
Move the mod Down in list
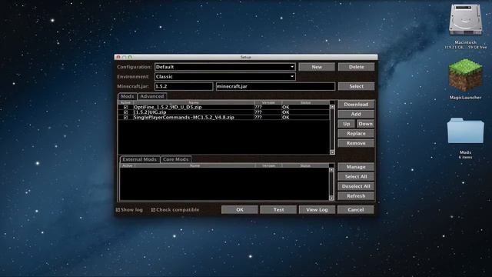(x=366, y=124)
